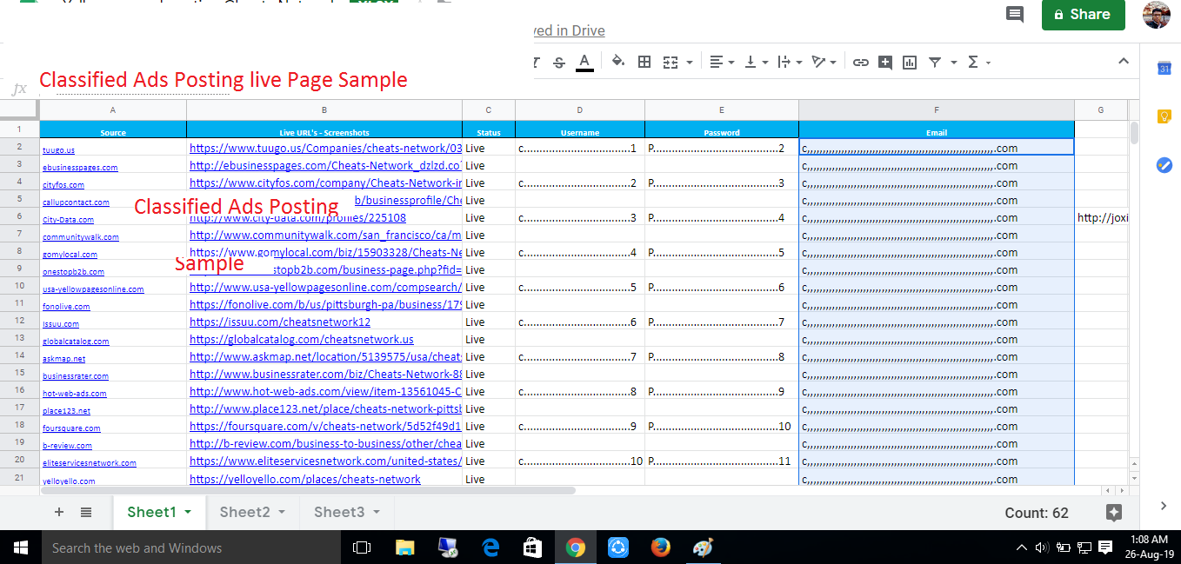The height and width of the screenshot is (564, 1181).
Task: Open the horizontal align dropdown arrow
Action: click(x=730, y=62)
